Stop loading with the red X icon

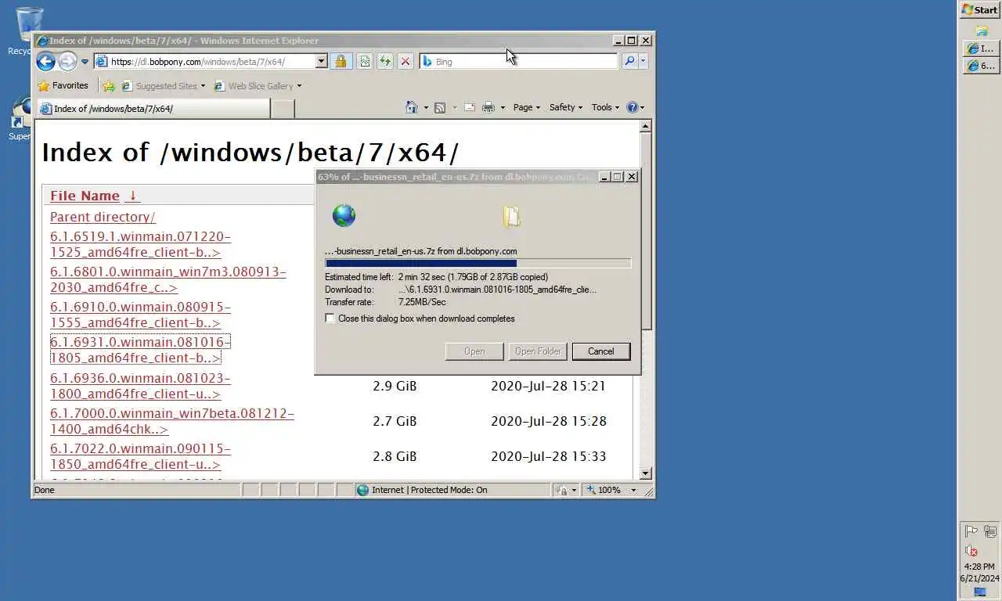(x=405, y=61)
